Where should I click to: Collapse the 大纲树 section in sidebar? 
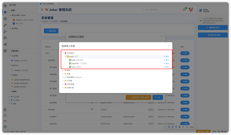tap(10, 92)
